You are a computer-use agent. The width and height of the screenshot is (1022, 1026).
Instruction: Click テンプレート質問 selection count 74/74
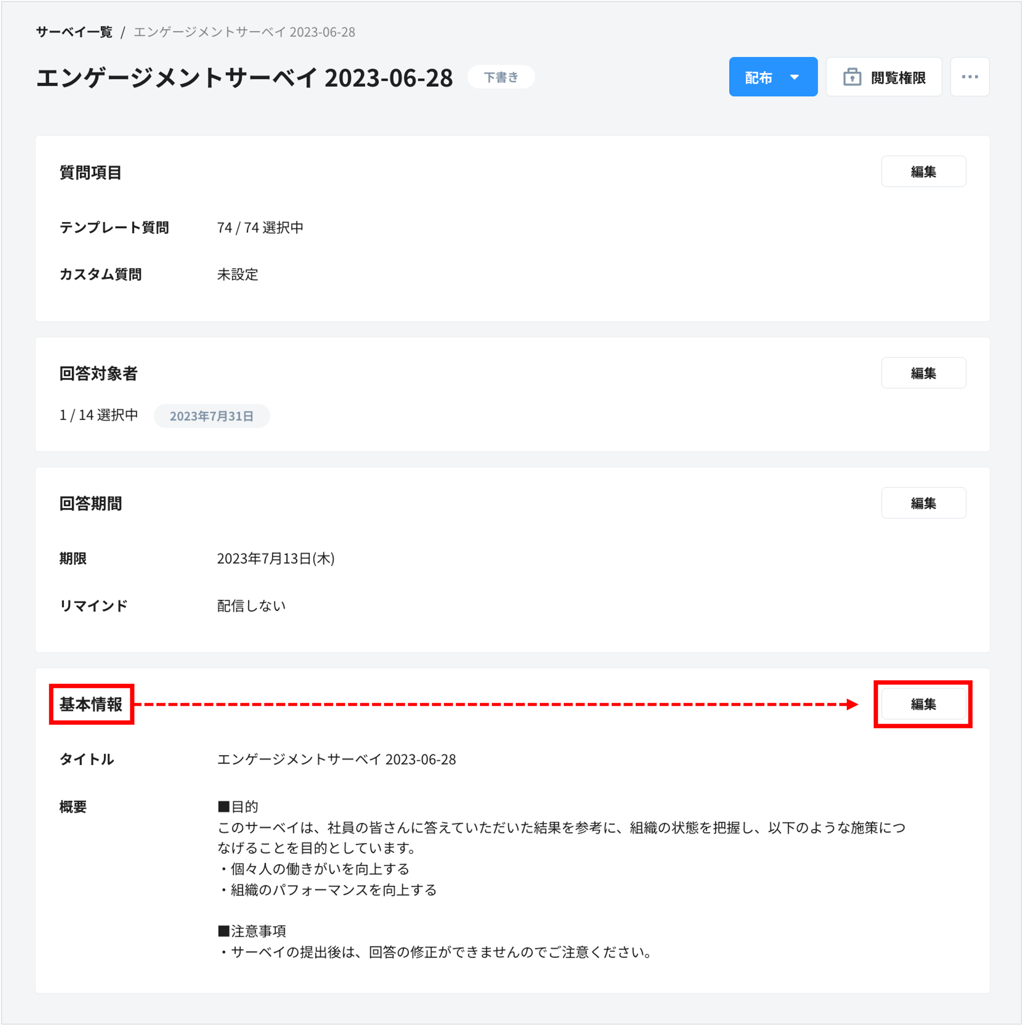(x=261, y=227)
